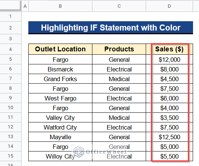Select row 1 header

pos(10,16)
